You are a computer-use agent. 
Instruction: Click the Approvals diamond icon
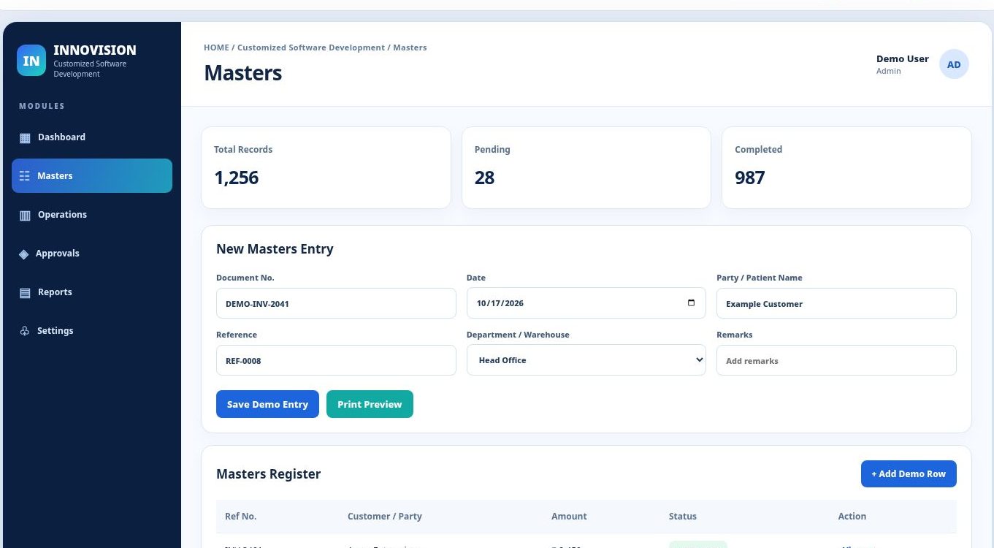(x=23, y=254)
